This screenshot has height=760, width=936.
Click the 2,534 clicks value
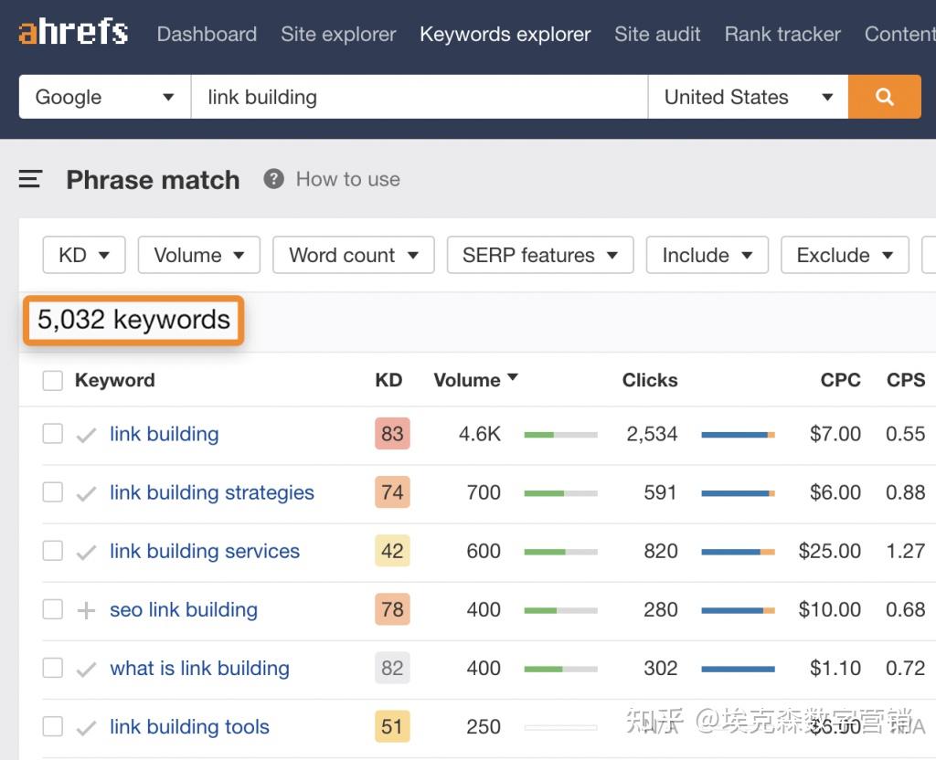click(652, 434)
